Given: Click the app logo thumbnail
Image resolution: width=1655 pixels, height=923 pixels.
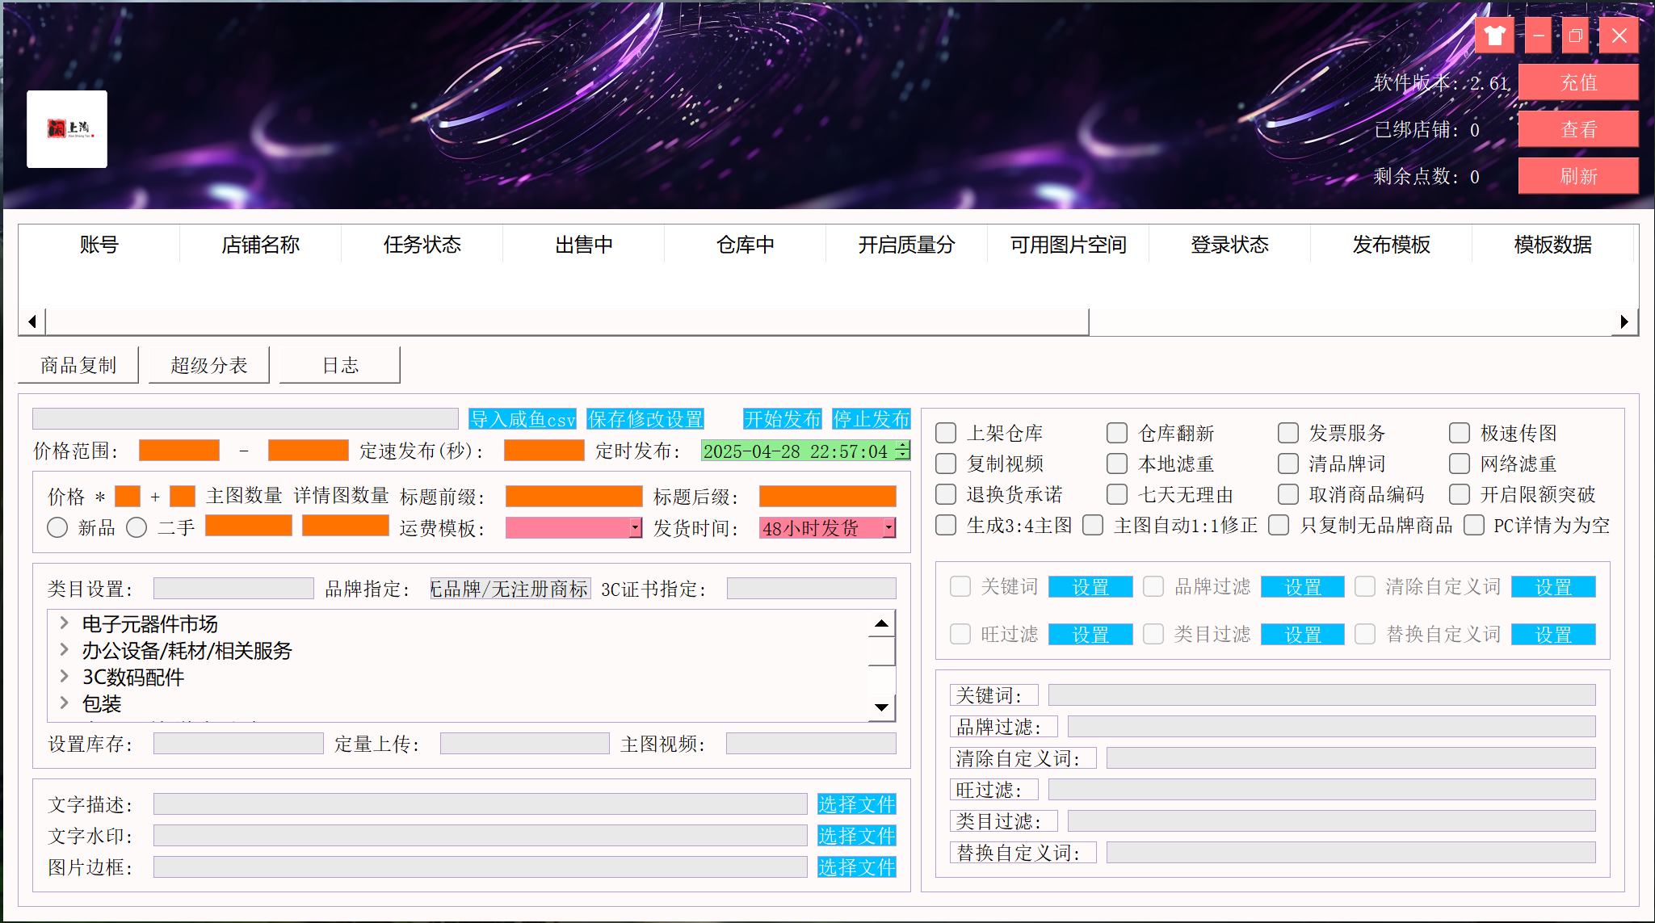Looking at the screenshot, I should click(67, 129).
